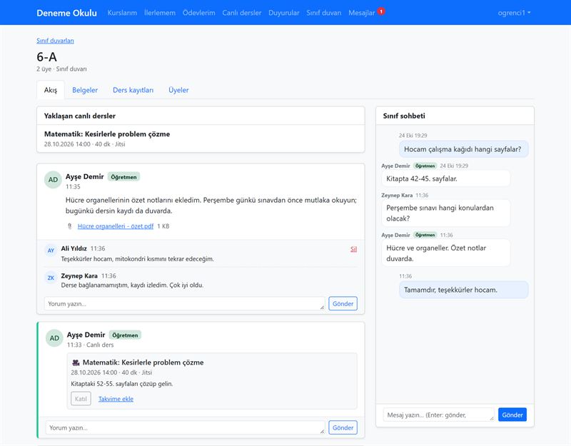Follow the Sınıf duvarları breadcrumb link
Screen dimensions: 571x446
point(55,41)
